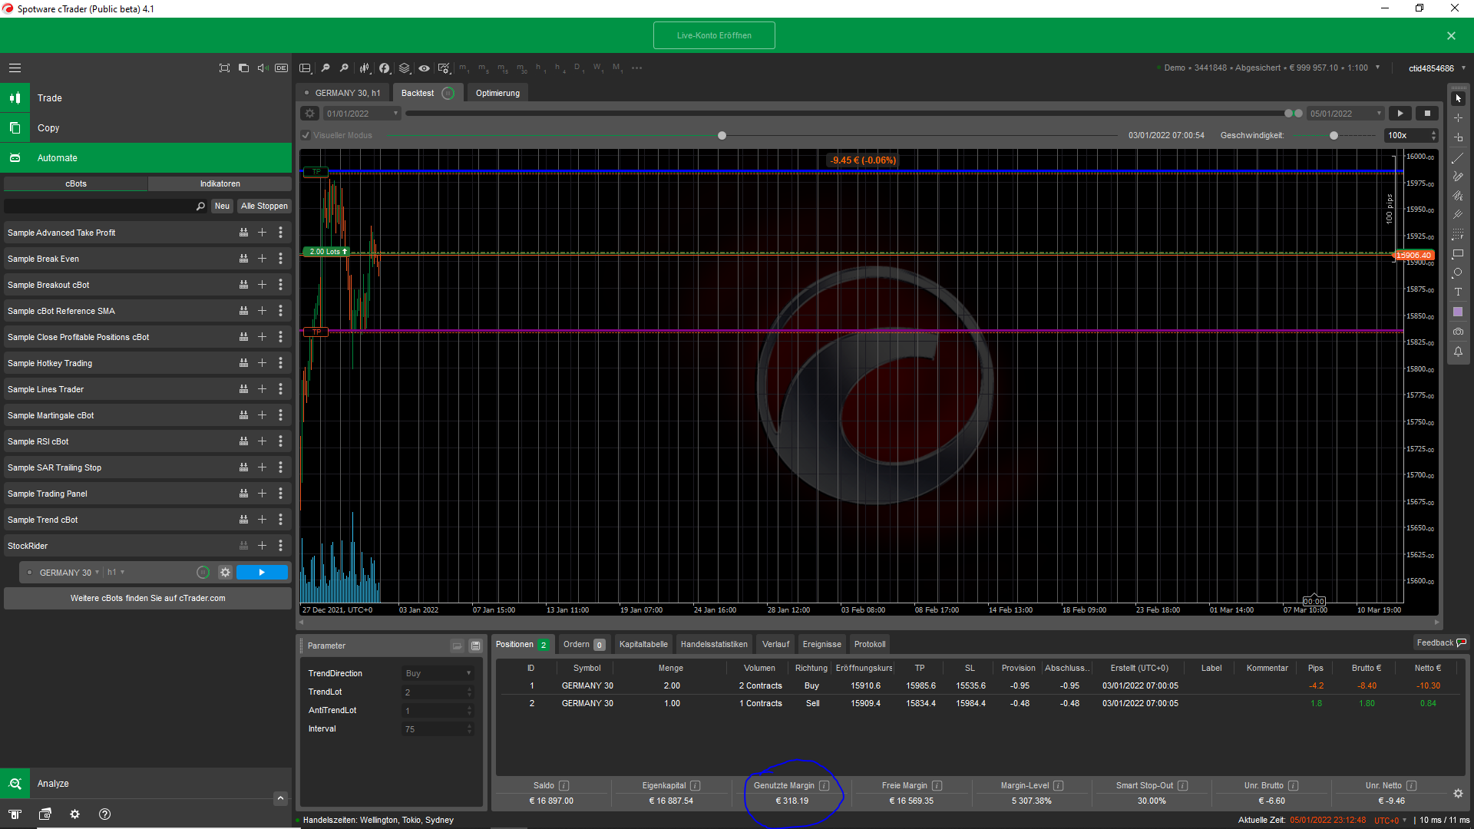The height and width of the screenshot is (829, 1474).
Task: Select the crosshair tool
Action: [x=1458, y=118]
